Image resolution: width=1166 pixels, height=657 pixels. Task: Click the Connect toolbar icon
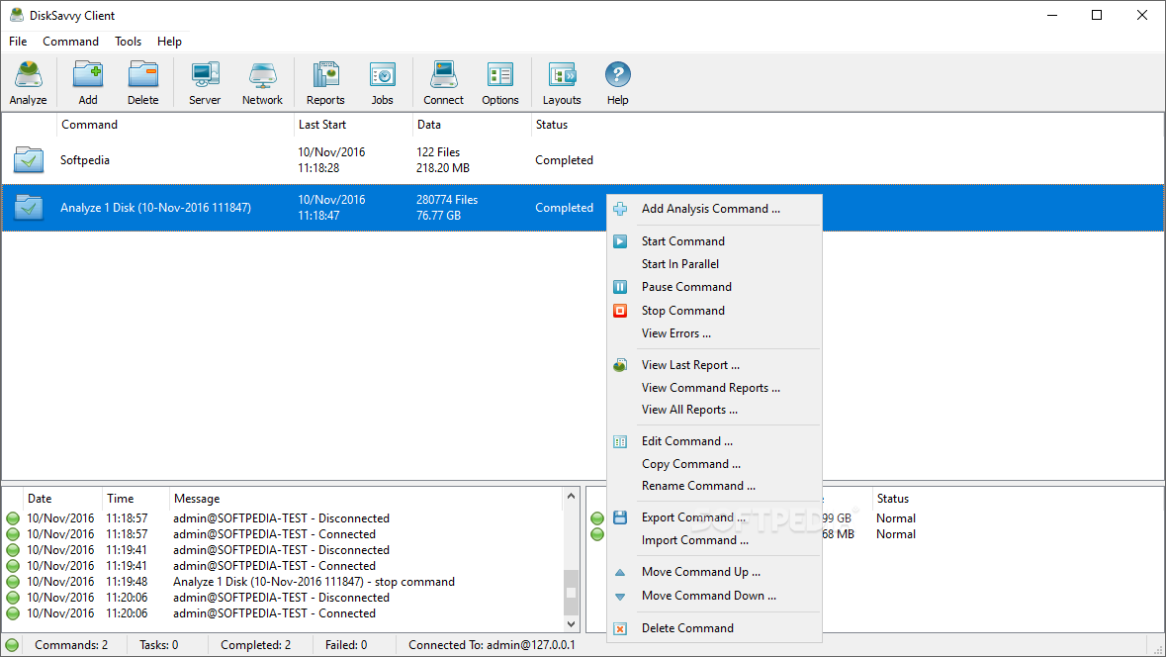pos(443,75)
